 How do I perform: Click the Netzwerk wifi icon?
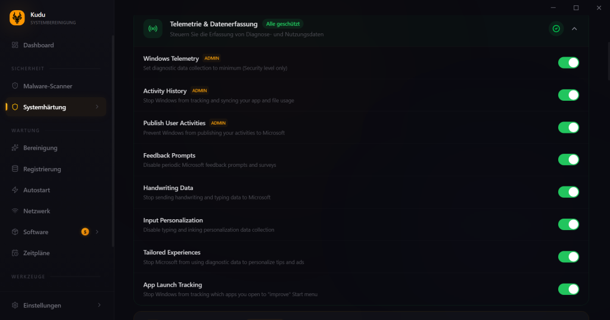15,210
